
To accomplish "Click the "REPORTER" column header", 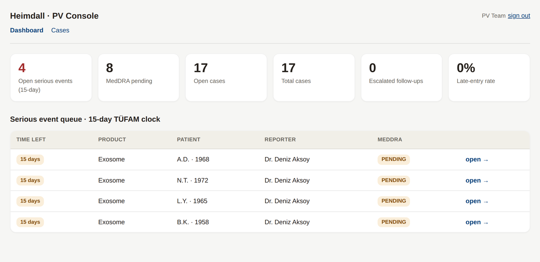I will (280, 139).
